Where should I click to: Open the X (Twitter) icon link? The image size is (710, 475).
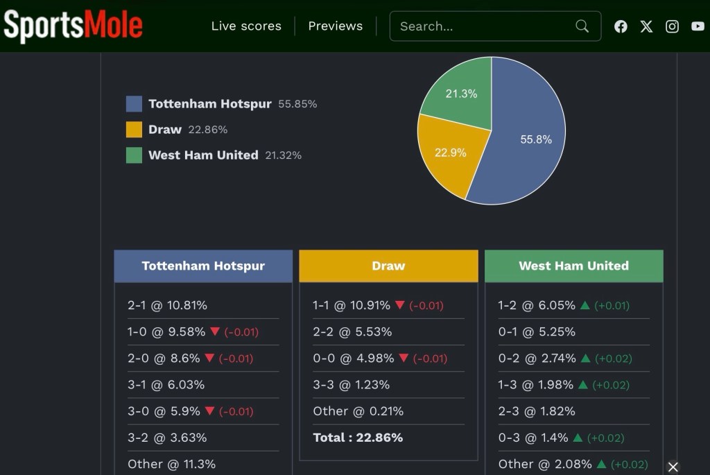[646, 26]
